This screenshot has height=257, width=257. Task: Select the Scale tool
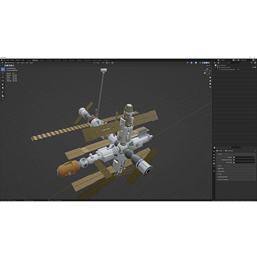(x=3, y=84)
